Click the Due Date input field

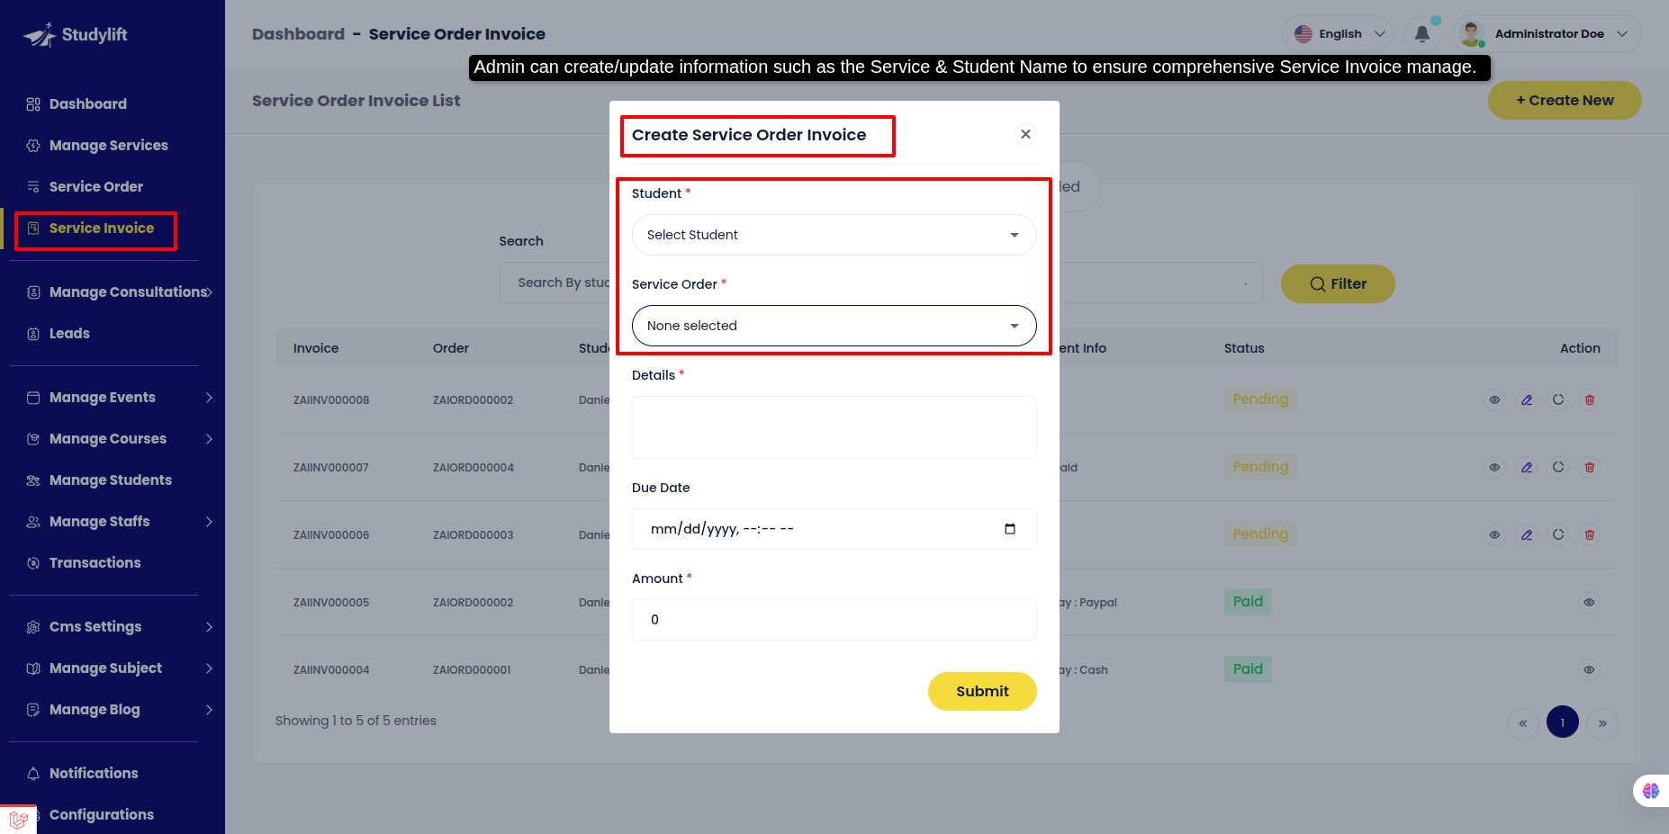(834, 529)
